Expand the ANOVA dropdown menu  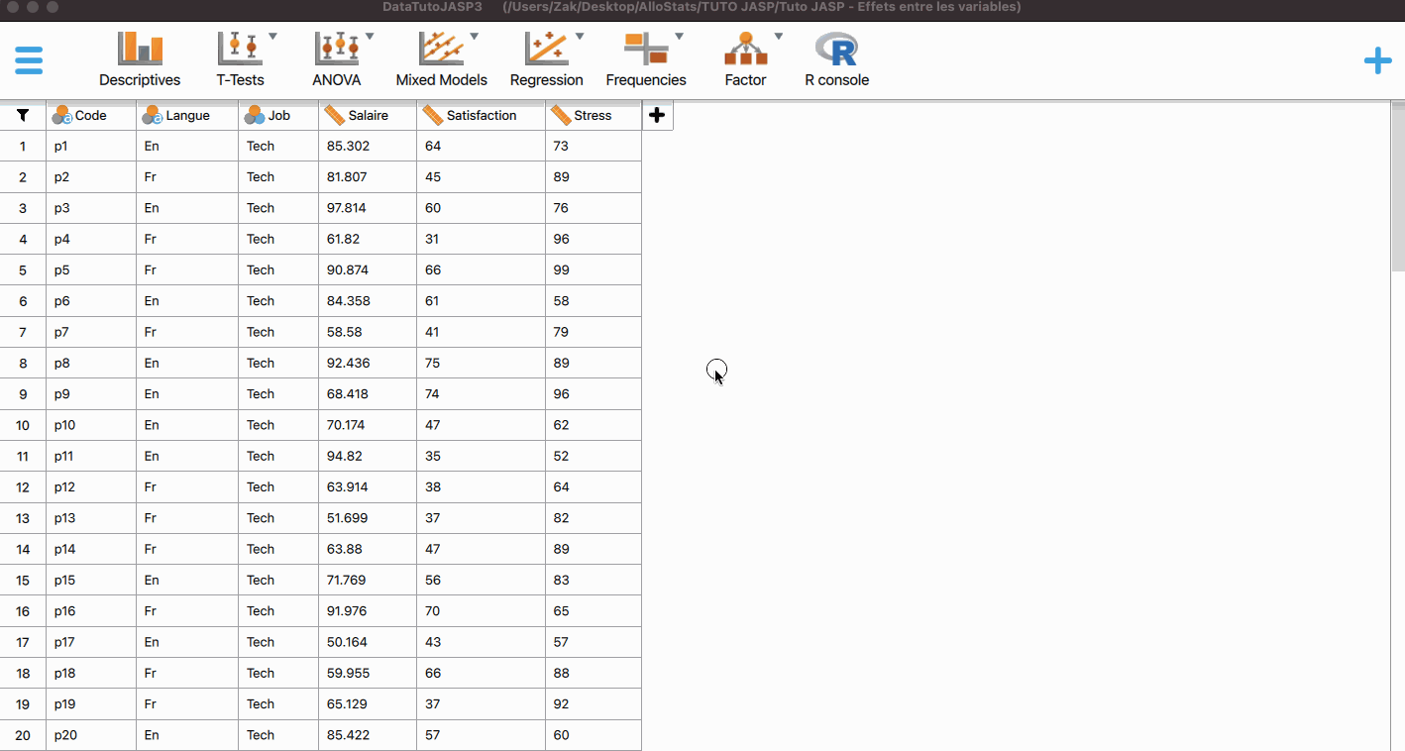point(370,37)
